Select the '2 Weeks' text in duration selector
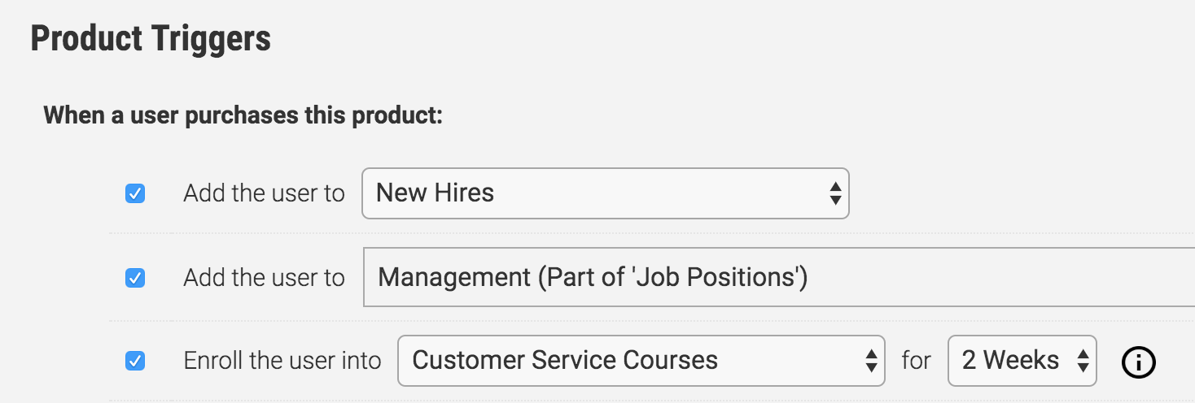The width and height of the screenshot is (1195, 403). point(1010,361)
